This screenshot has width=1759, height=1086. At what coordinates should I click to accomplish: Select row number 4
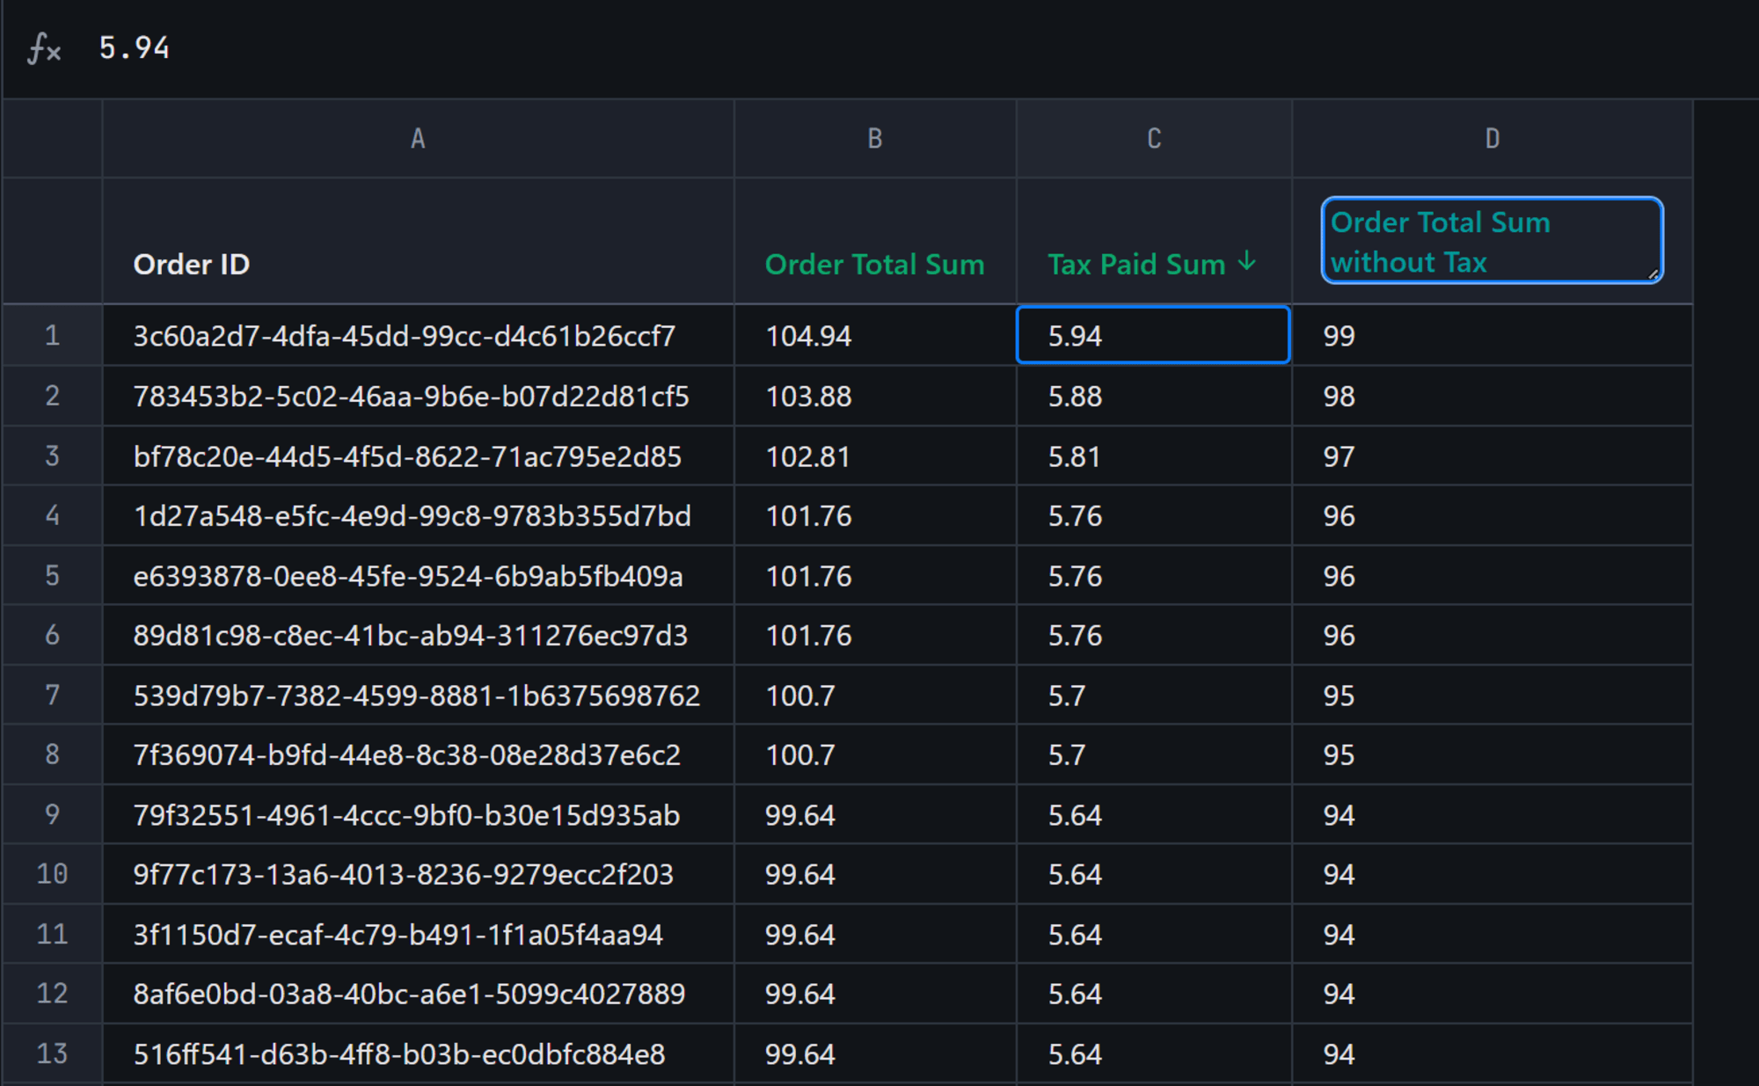[52, 515]
